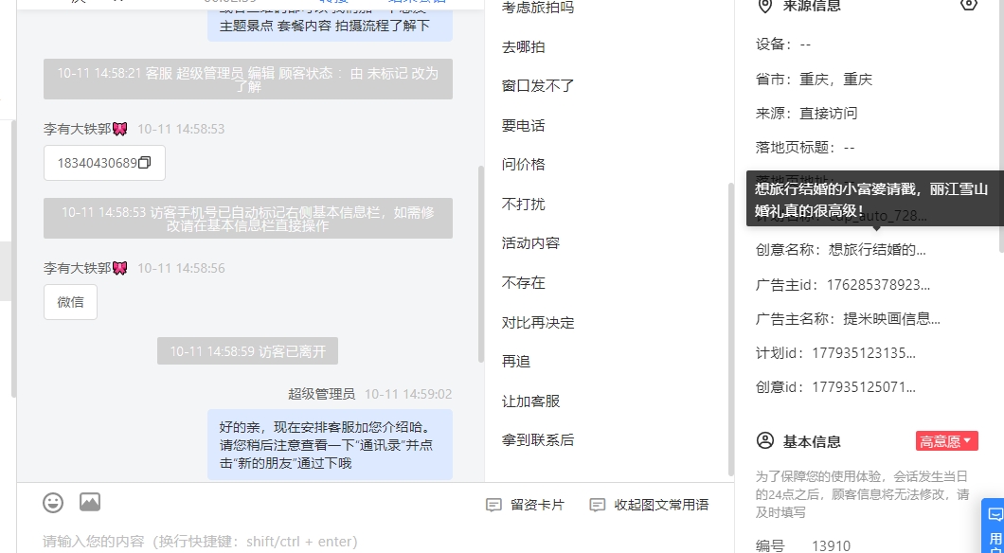
Task: Click the 广告主名称 提米映画信息 field
Action: point(848,318)
